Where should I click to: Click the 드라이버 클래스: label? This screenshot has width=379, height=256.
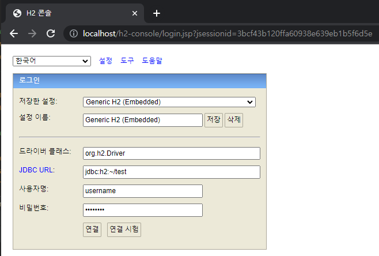(45, 151)
